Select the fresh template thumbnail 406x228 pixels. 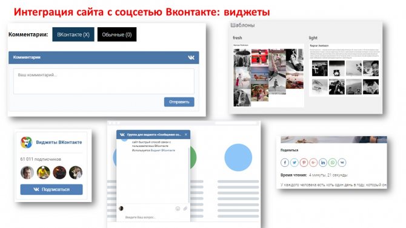click(268, 75)
